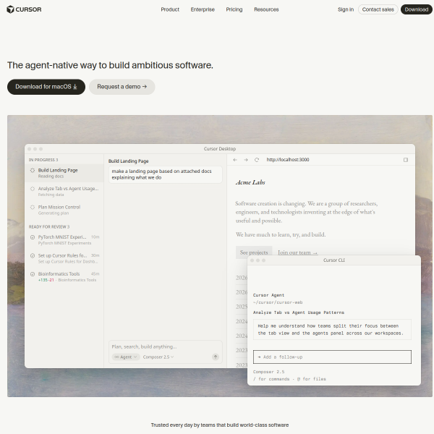This screenshot has width=434, height=434.
Task: Click the checkmark icon beside PyTorch MNIST
Action: [33, 237]
